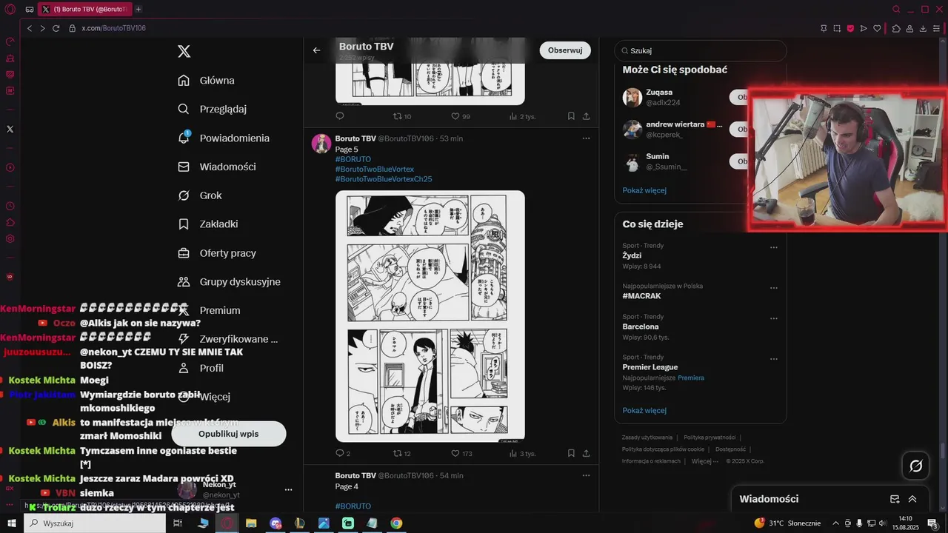Open the browser downloads icon
The height and width of the screenshot is (533, 948).
click(924, 28)
